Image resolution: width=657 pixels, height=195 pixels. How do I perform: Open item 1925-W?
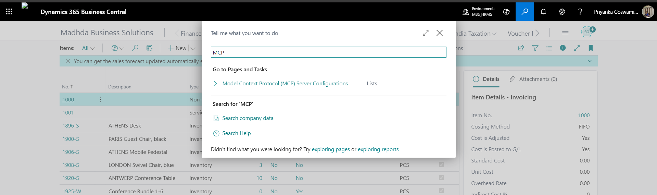(x=72, y=191)
